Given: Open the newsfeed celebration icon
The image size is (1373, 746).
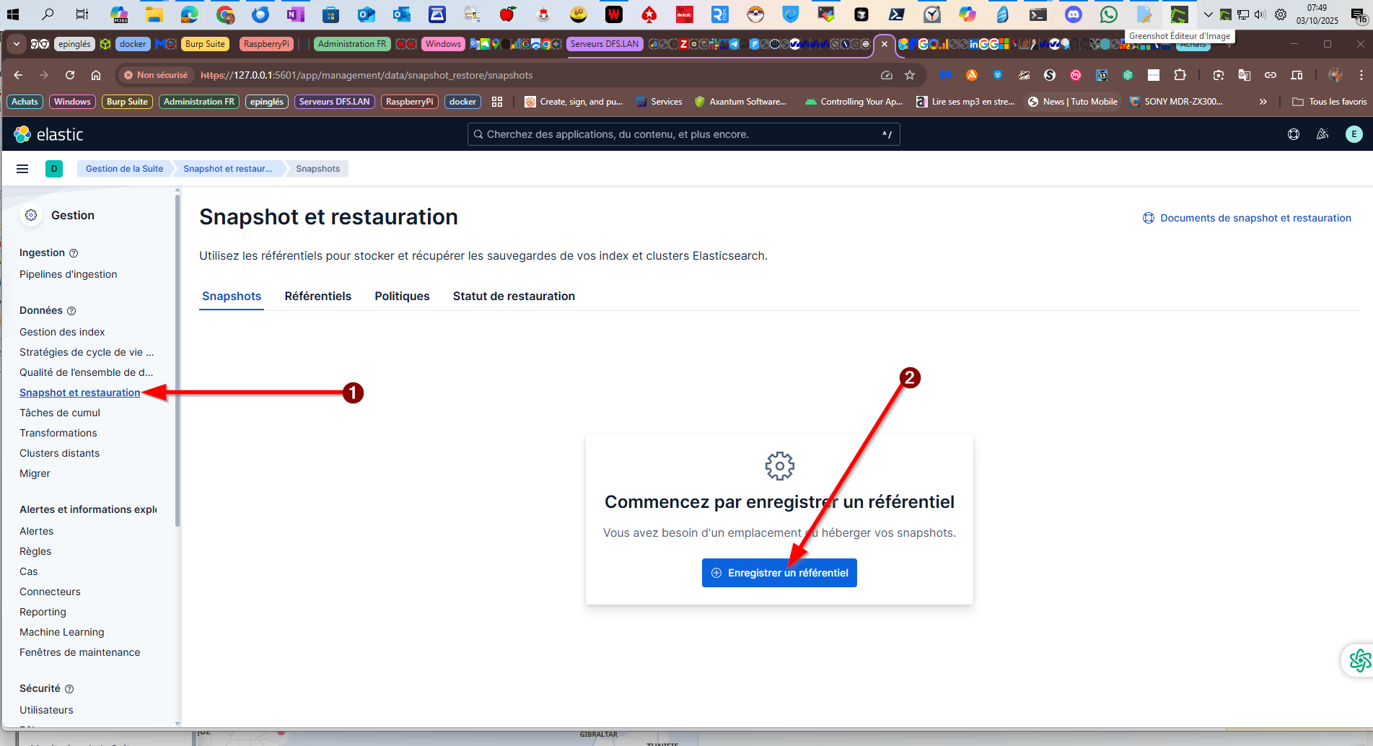Looking at the screenshot, I should (1322, 134).
